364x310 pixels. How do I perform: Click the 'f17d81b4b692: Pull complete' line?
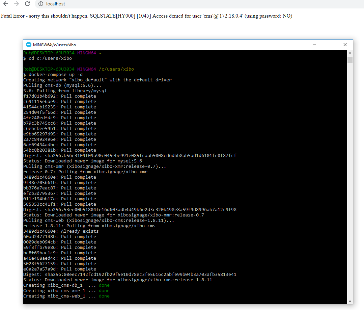[60, 96]
